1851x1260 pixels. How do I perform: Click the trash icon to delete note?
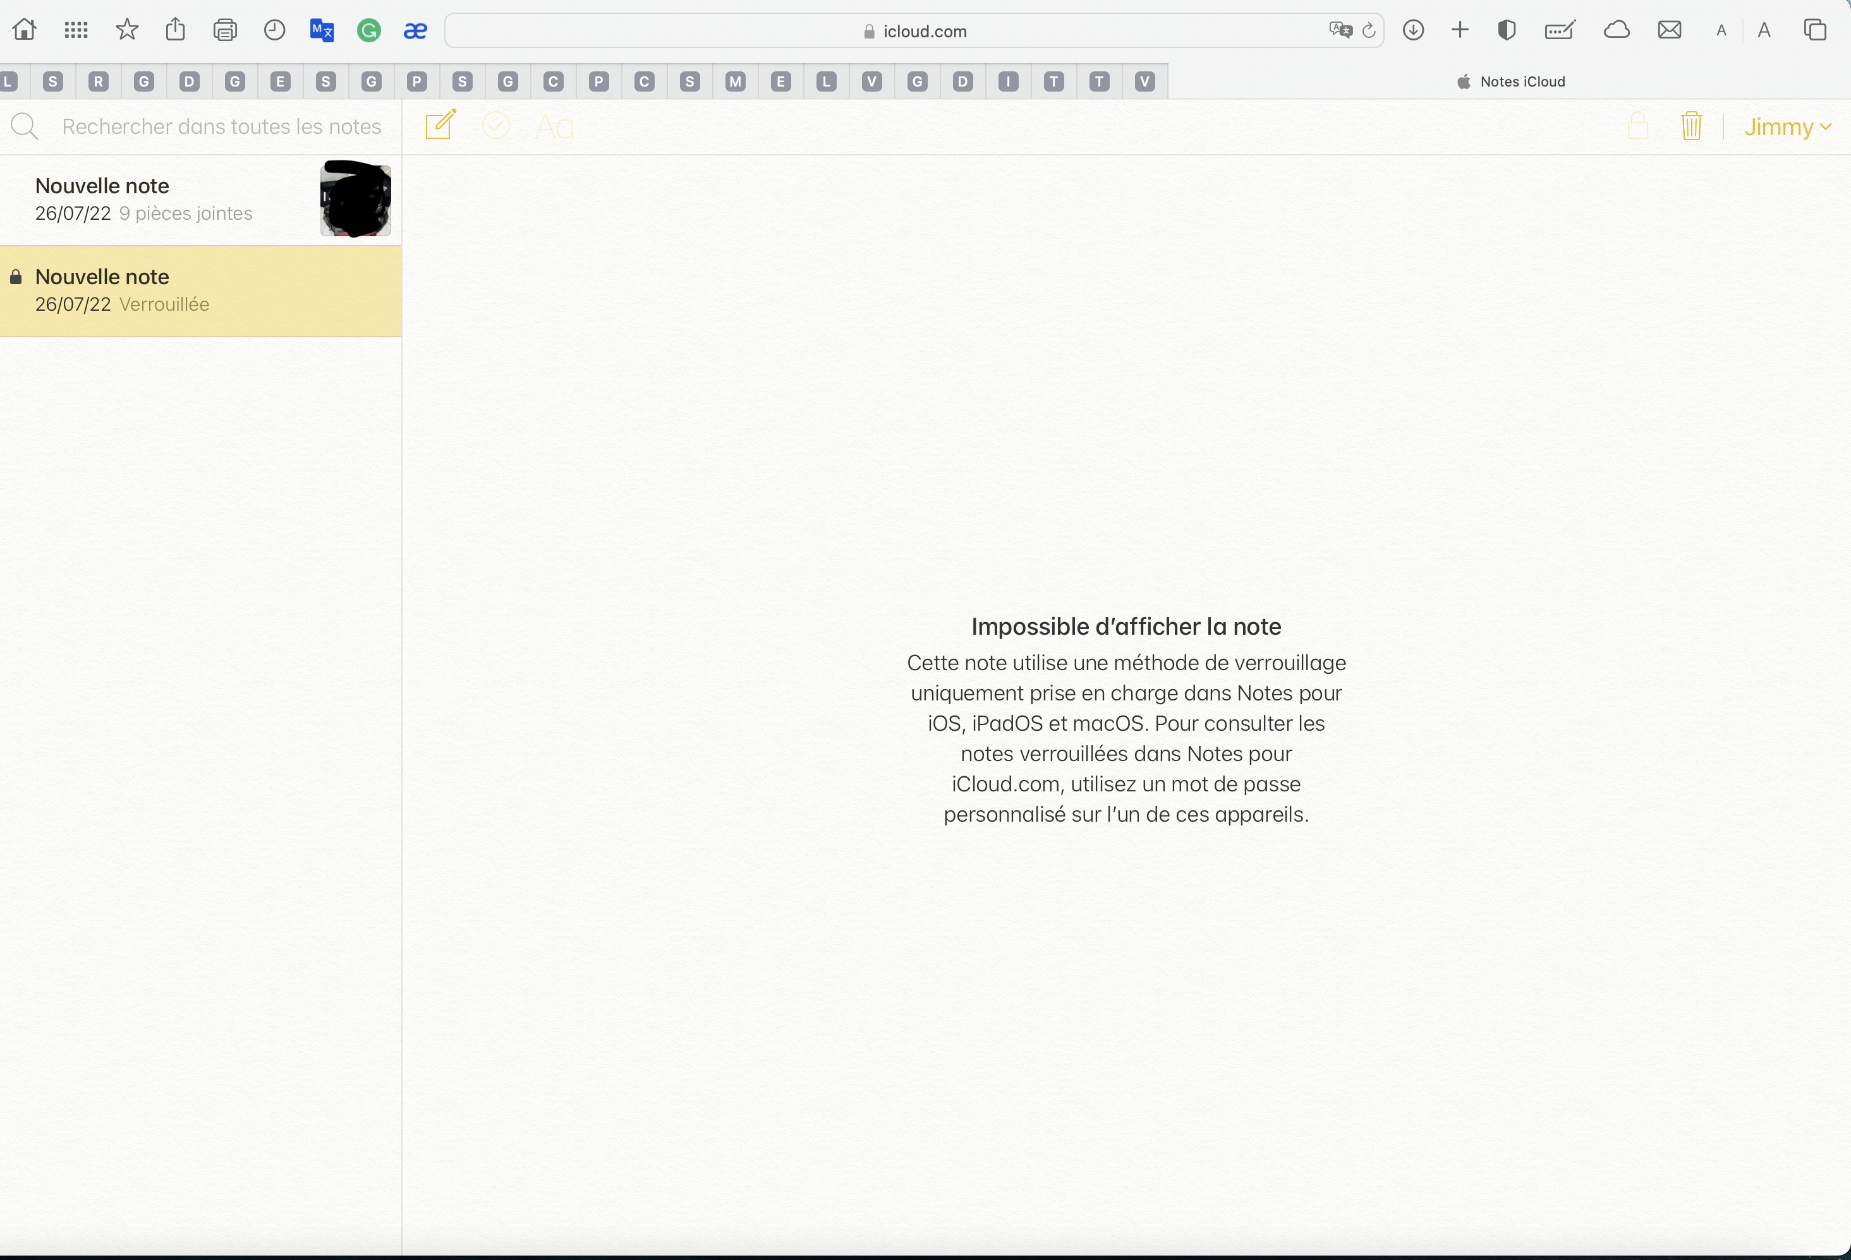pos(1691,126)
